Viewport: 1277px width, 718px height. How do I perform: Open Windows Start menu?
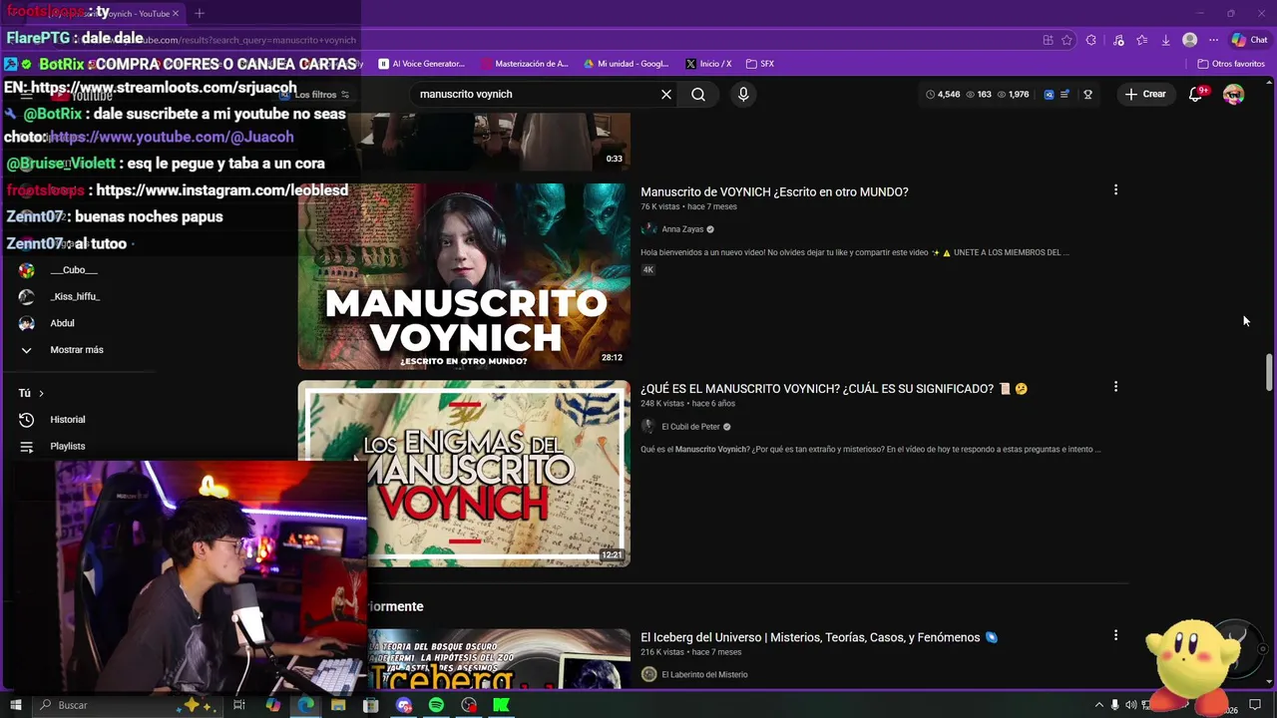[15, 705]
